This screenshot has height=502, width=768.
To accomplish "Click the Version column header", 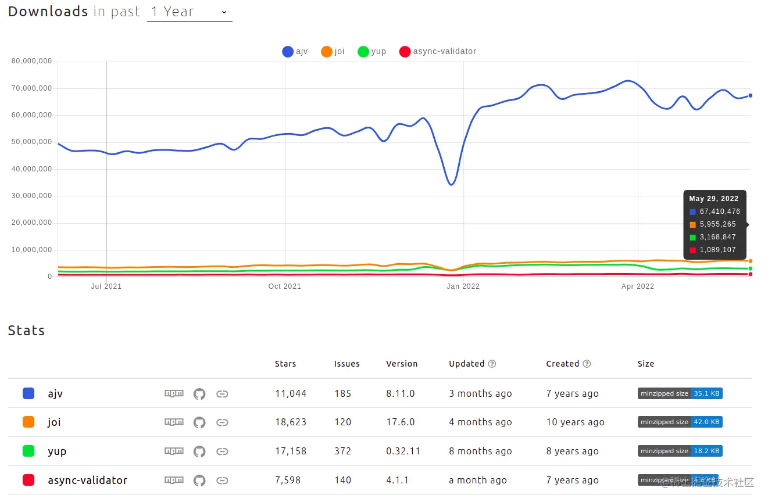I will click(x=402, y=364).
